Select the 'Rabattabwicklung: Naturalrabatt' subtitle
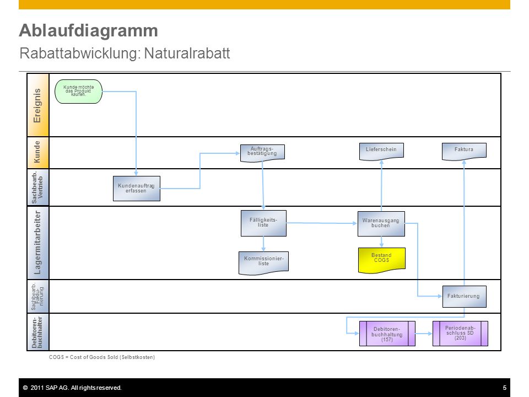 [x=125, y=53]
